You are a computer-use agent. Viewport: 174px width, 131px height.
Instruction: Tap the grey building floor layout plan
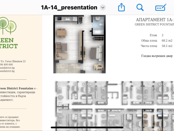pyautogui.click(x=115, y=106)
